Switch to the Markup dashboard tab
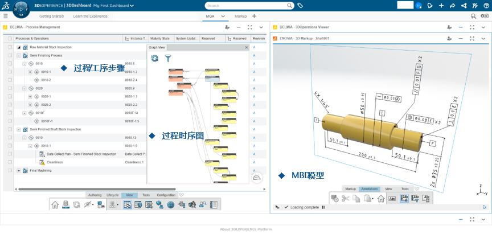 pos(241,17)
